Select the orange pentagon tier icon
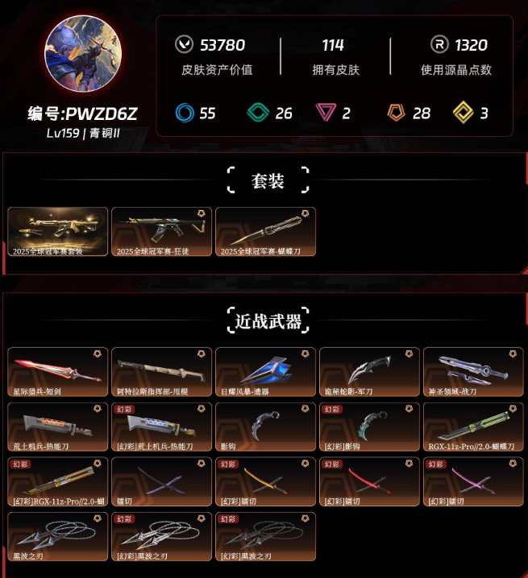The height and width of the screenshot is (578, 528). pos(396,113)
